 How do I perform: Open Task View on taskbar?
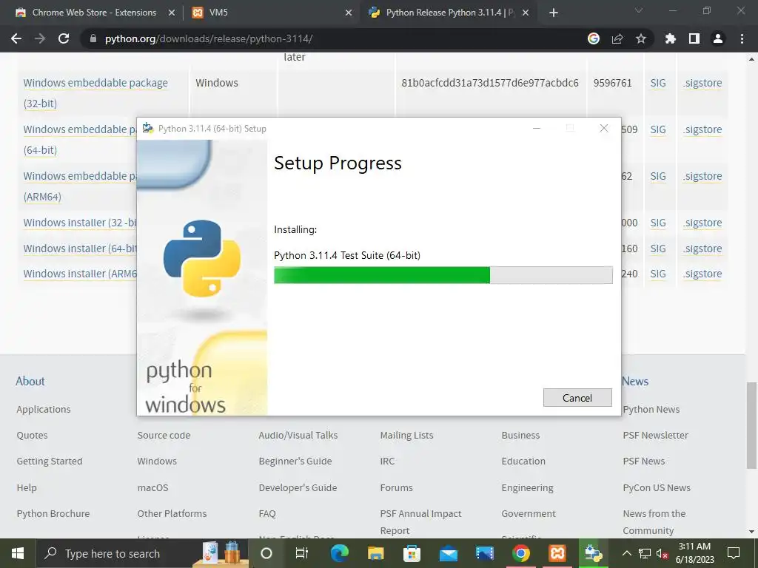302,553
